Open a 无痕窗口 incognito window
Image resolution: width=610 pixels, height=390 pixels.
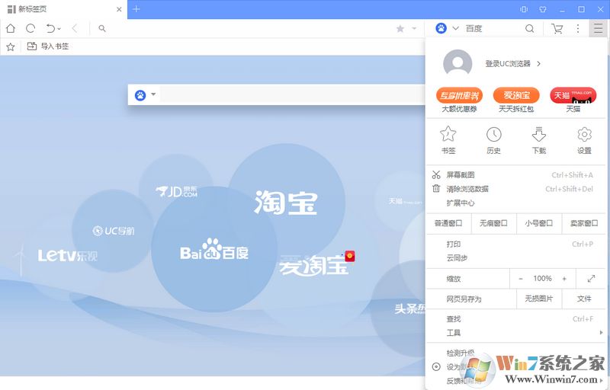point(493,223)
